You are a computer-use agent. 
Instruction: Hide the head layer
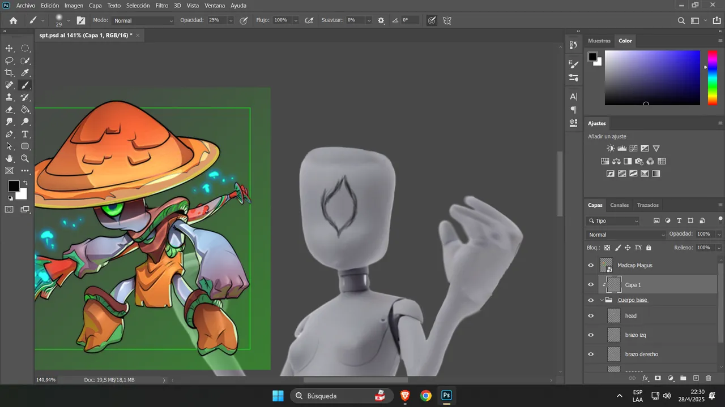[x=591, y=316]
